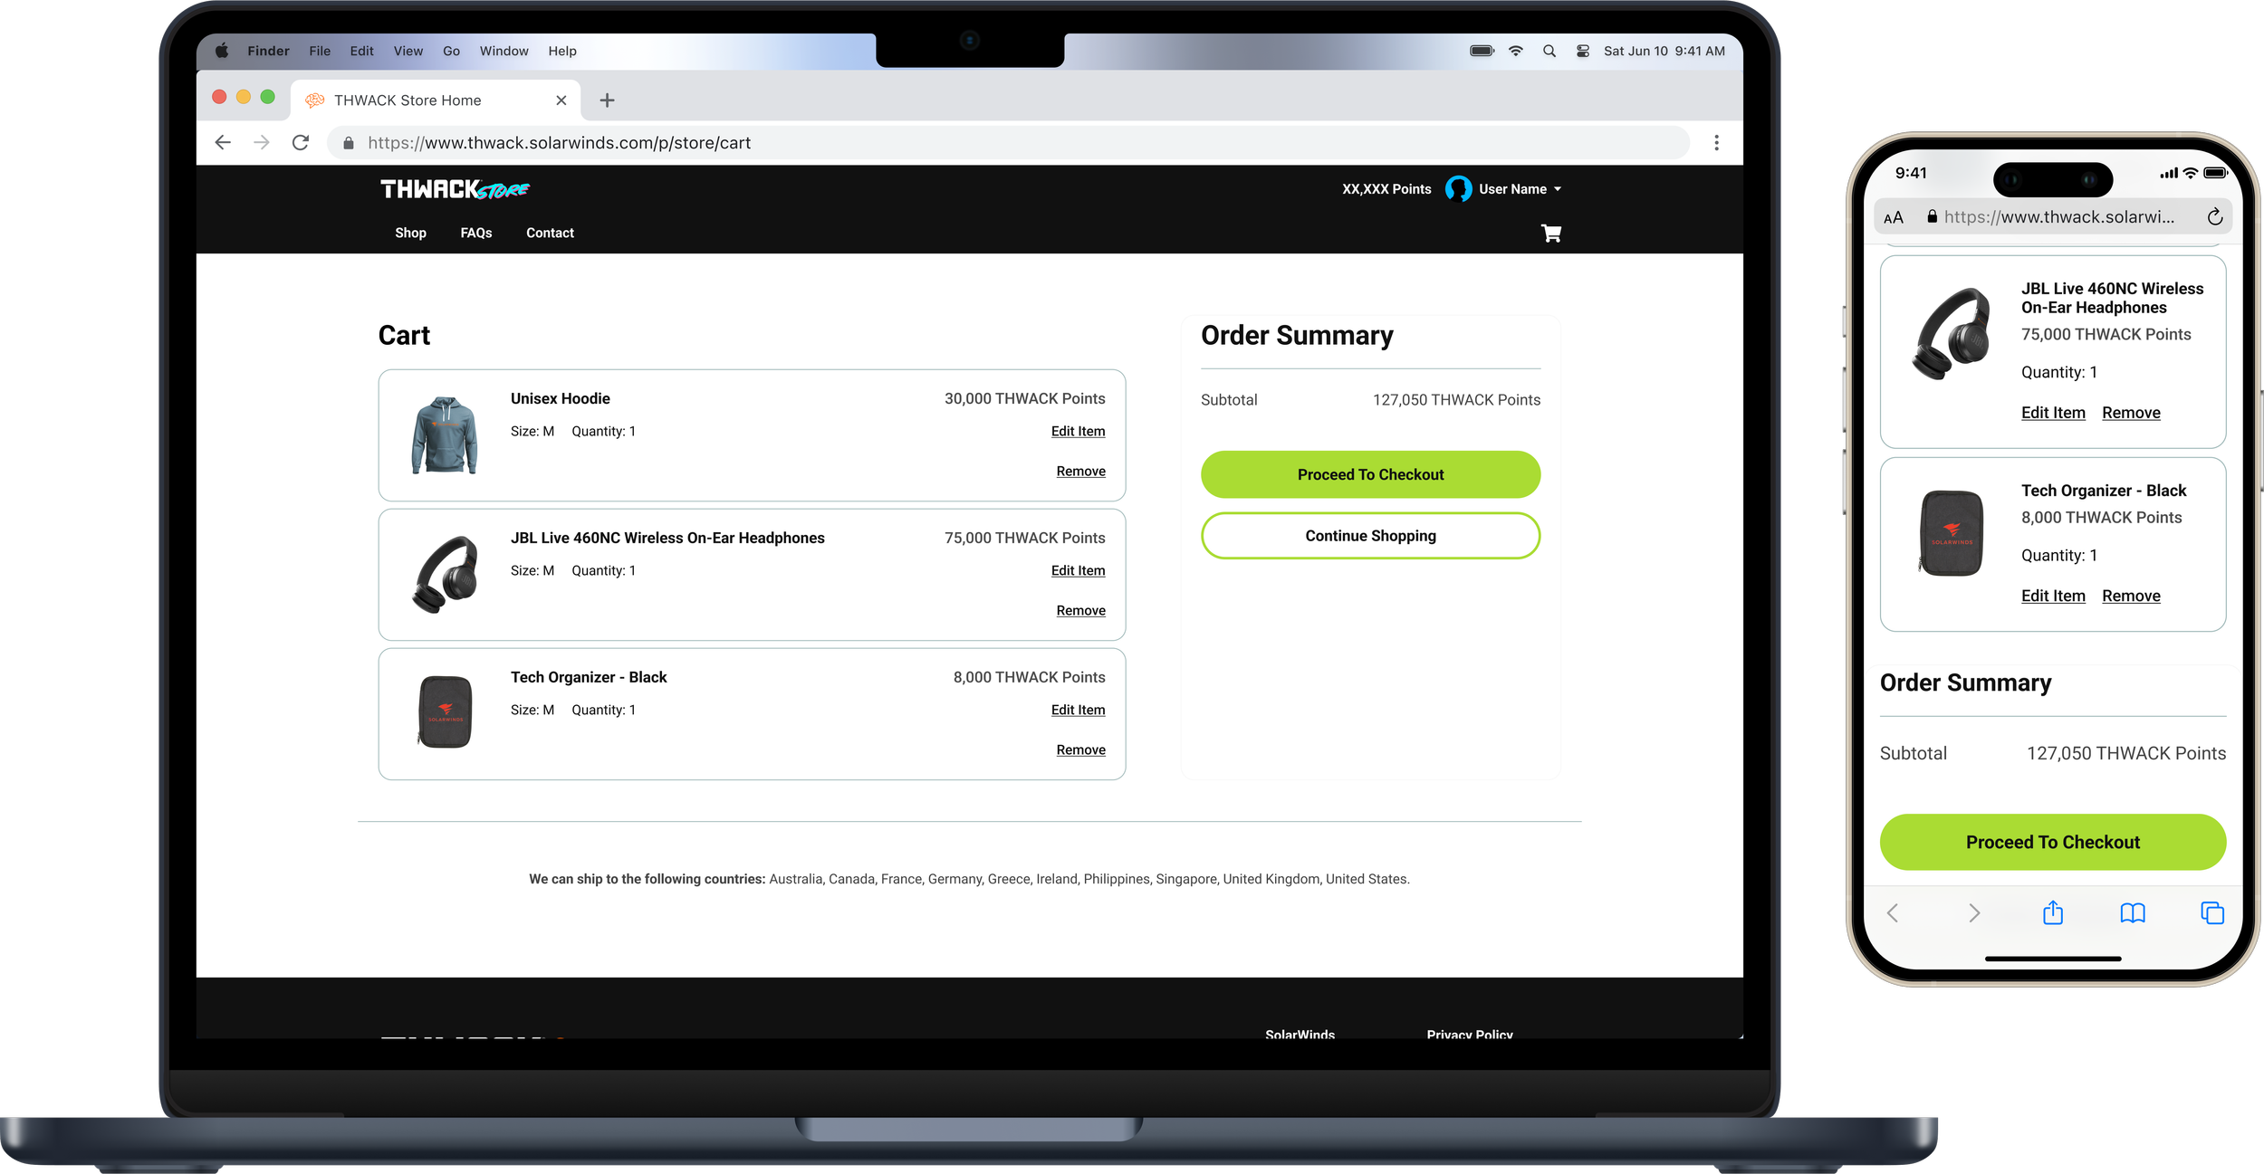Click the Tech Organizer thumbnail on laptop
The height and width of the screenshot is (1174, 2264).
tap(445, 712)
